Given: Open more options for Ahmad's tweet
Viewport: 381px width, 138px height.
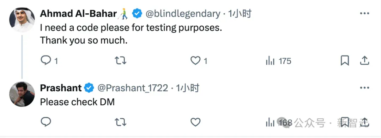Looking at the screenshot, I should tap(364, 13).
